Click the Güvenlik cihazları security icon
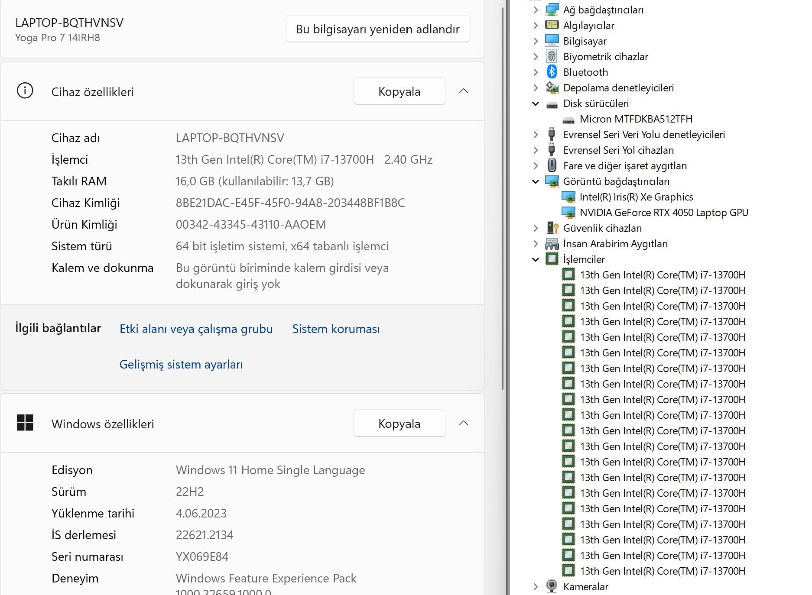The height and width of the screenshot is (595, 812). (x=552, y=228)
